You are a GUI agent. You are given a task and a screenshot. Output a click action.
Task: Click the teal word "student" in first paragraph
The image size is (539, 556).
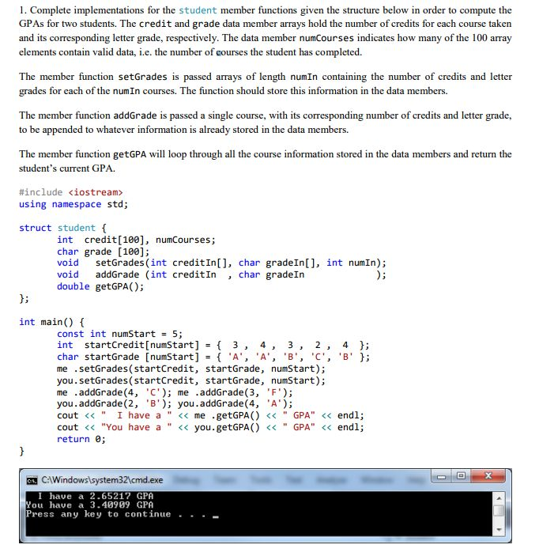tap(198, 10)
